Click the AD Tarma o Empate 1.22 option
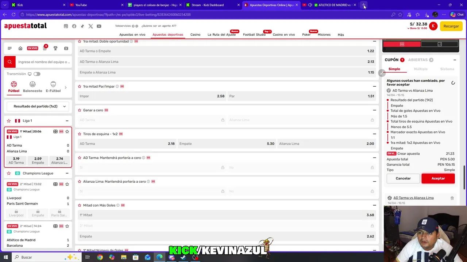The height and width of the screenshot is (262, 467). tap(227, 51)
